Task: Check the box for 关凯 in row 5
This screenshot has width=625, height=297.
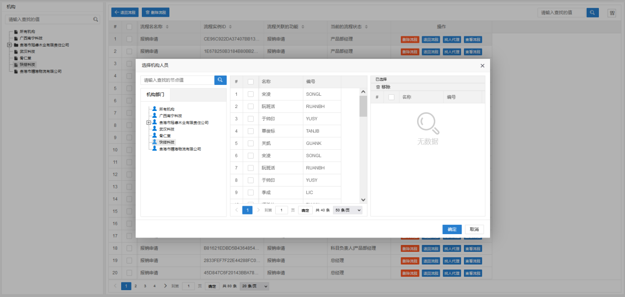Action: pyautogui.click(x=251, y=143)
